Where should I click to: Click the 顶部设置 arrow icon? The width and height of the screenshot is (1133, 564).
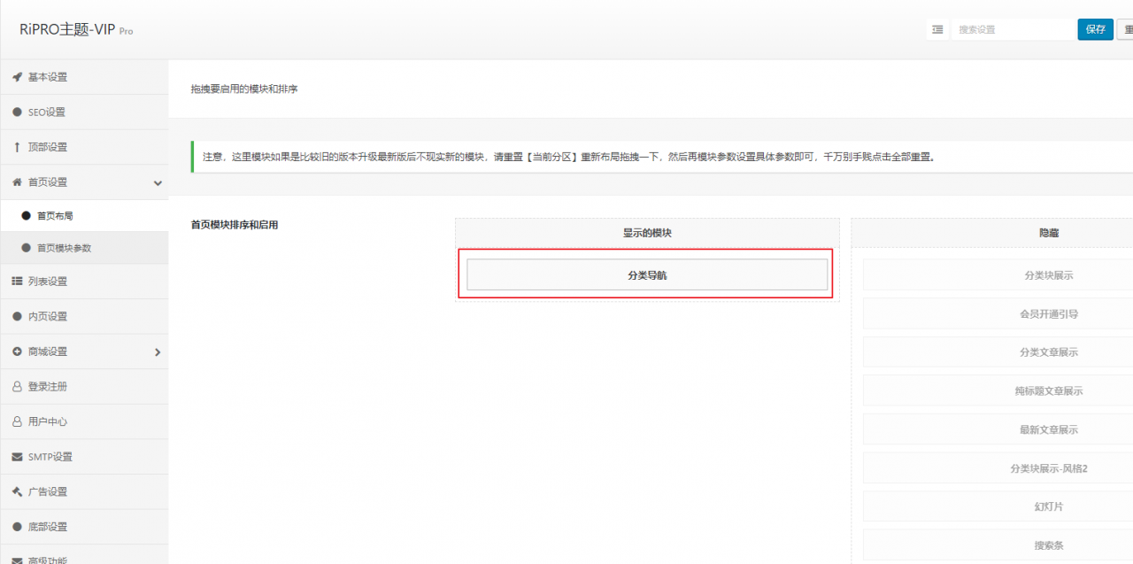(15, 147)
